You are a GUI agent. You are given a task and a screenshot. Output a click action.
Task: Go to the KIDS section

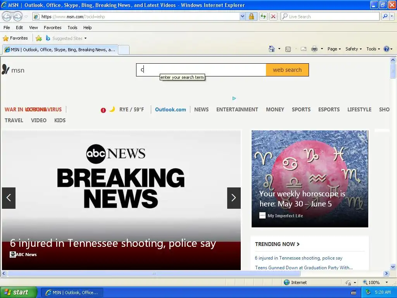tap(60, 120)
